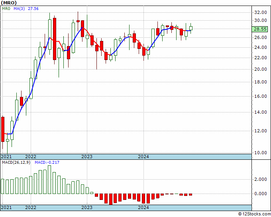Click 2024 on the price chart timeline
This screenshot has width=271, height=217.
coord(143,157)
